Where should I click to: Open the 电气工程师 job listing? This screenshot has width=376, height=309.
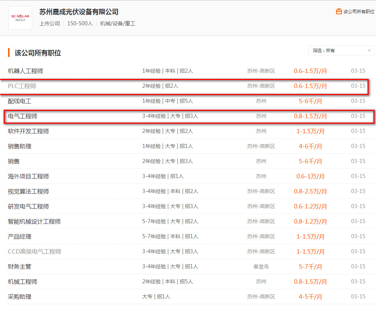(23, 116)
